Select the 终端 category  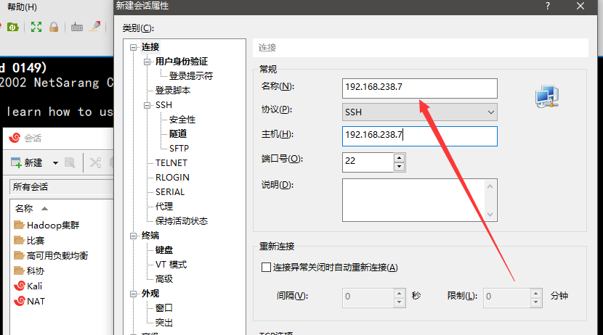(150, 236)
